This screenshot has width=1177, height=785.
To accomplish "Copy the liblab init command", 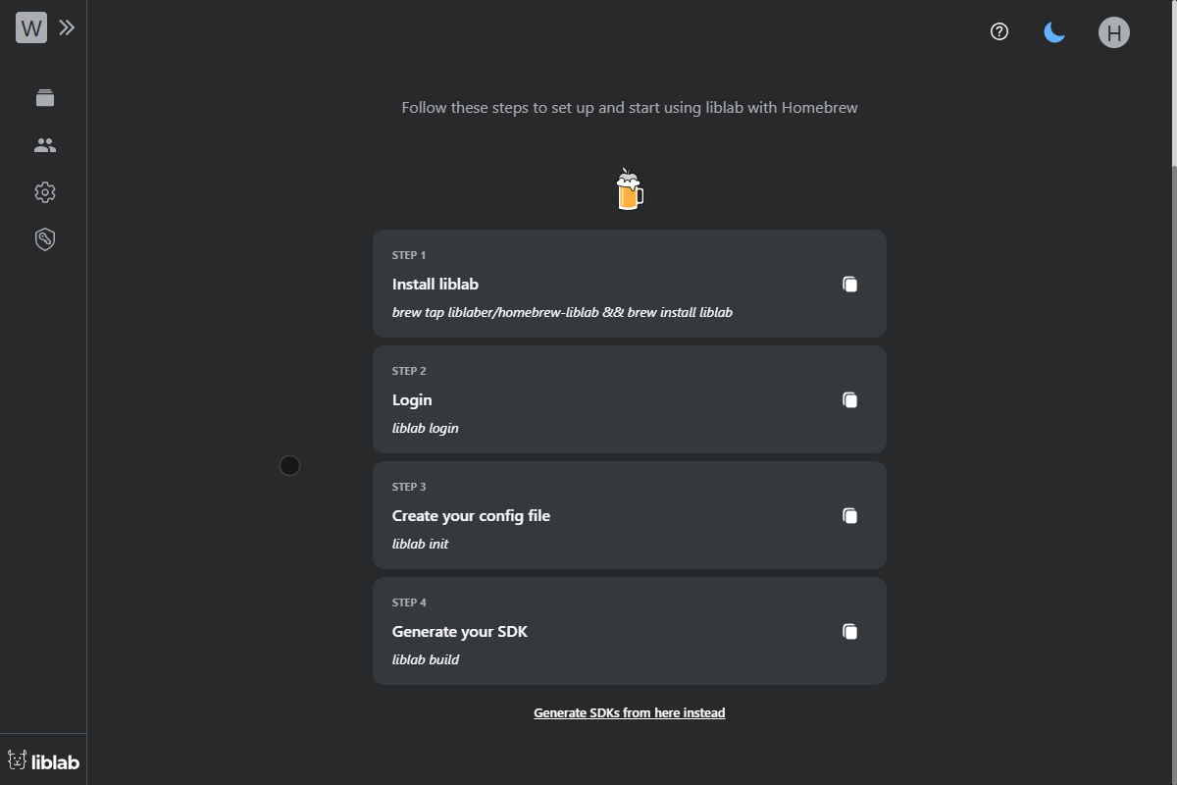I will tap(849, 516).
